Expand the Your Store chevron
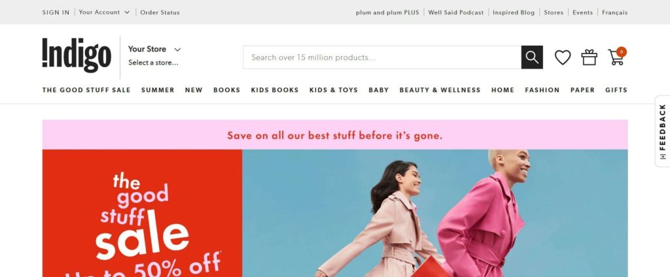Viewport: 670px width, 277px height. click(x=178, y=50)
